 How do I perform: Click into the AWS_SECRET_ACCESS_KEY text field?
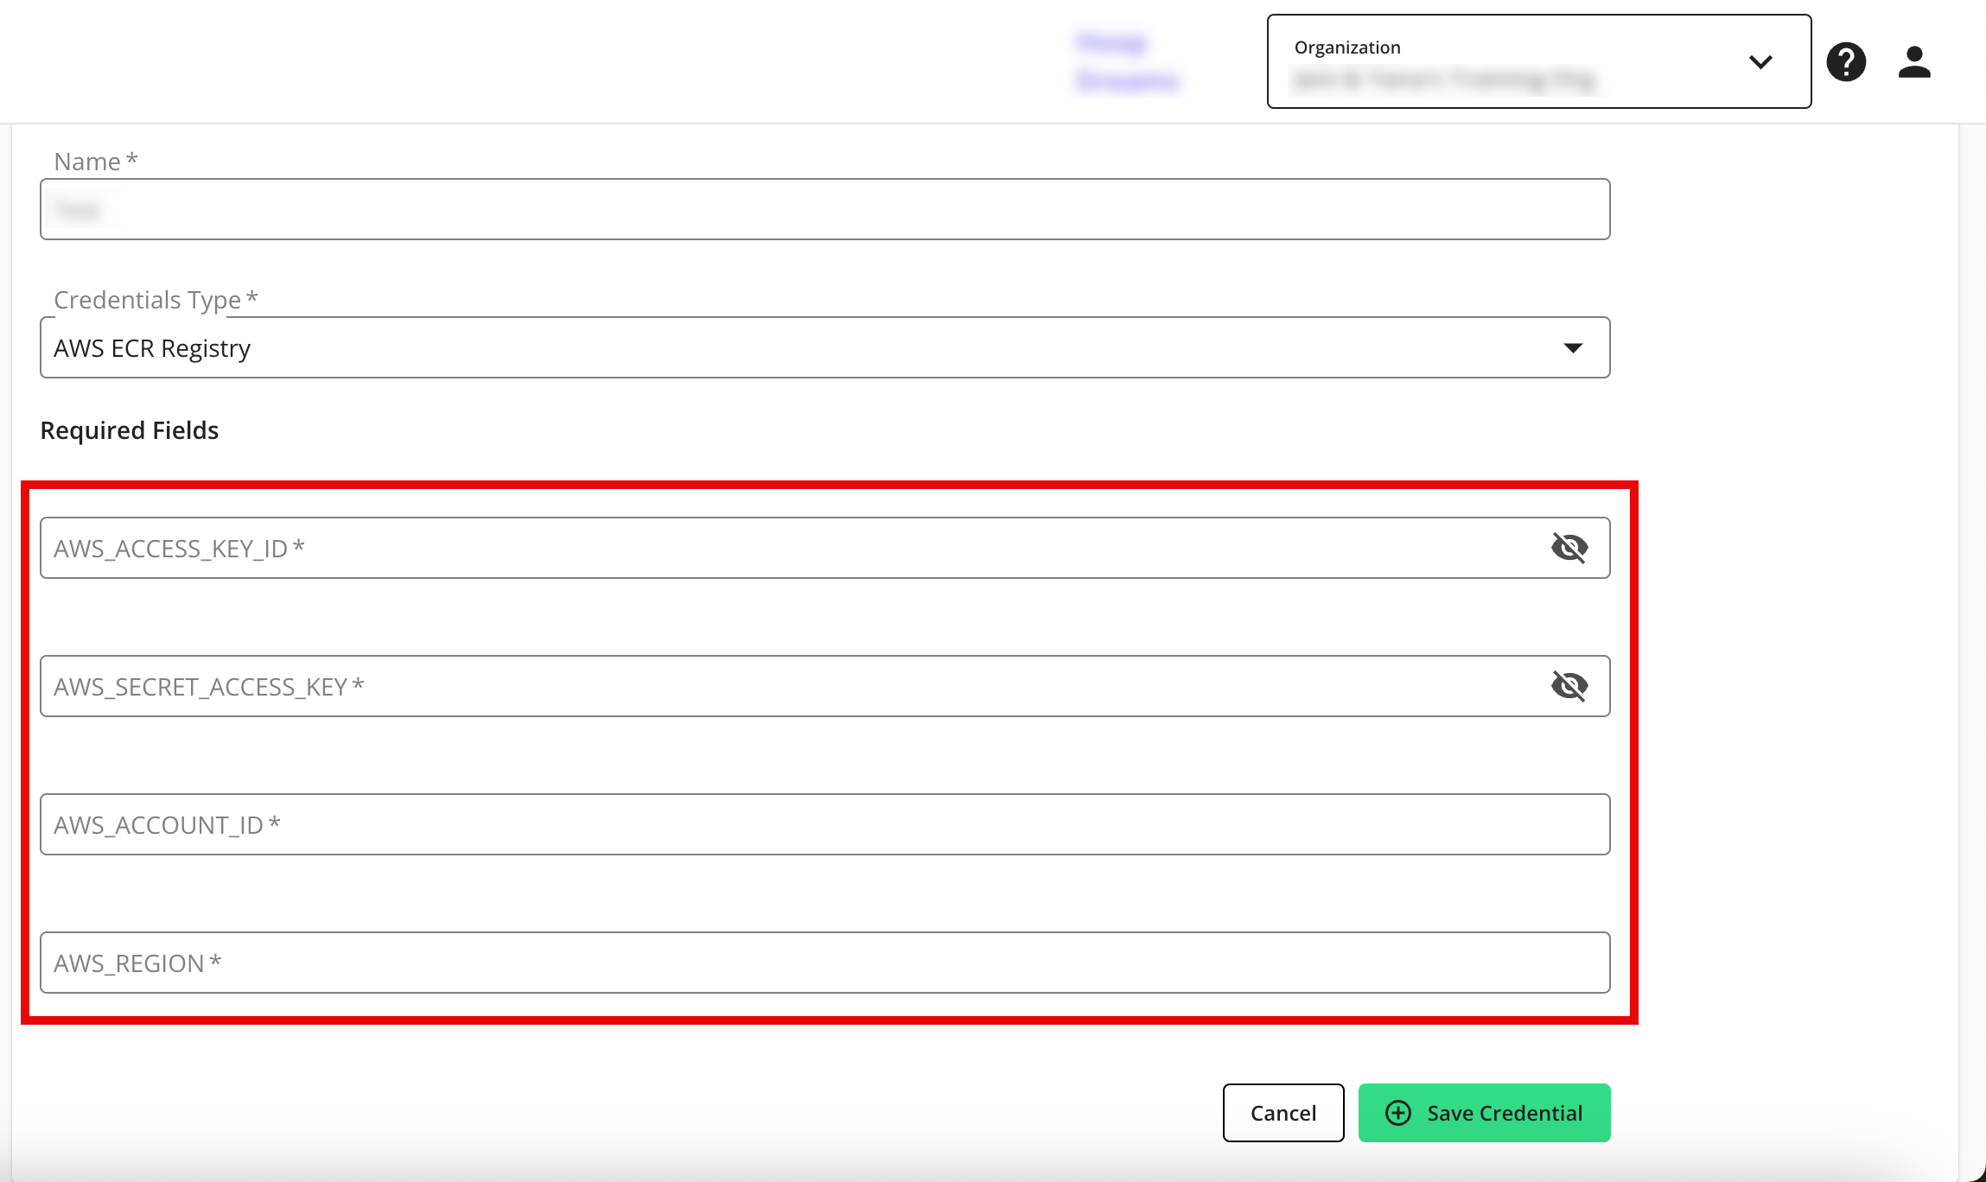tap(778, 687)
